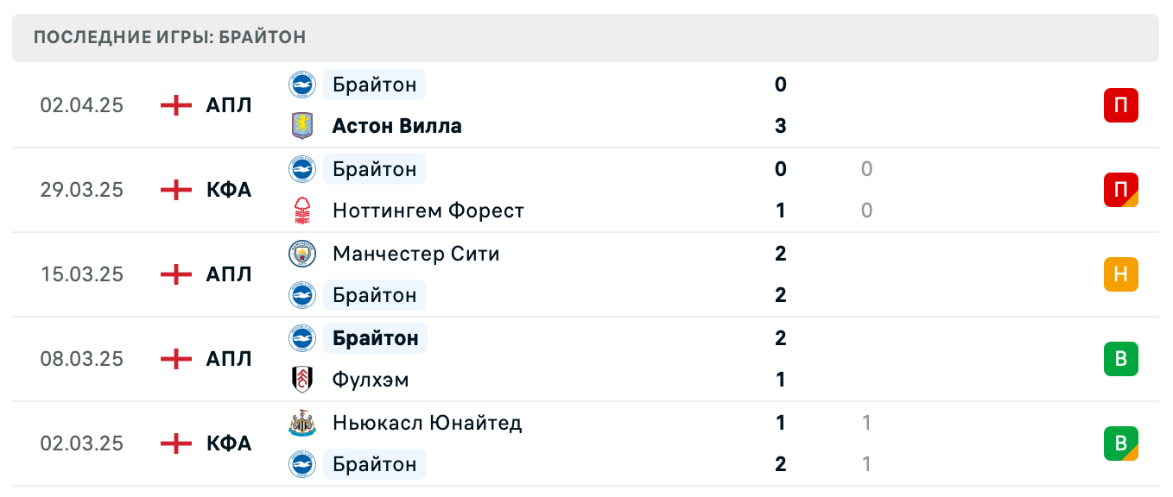Click England flag next to 02.04.25 АПЛ
The width and height of the screenshot is (1173, 497).
176,105
